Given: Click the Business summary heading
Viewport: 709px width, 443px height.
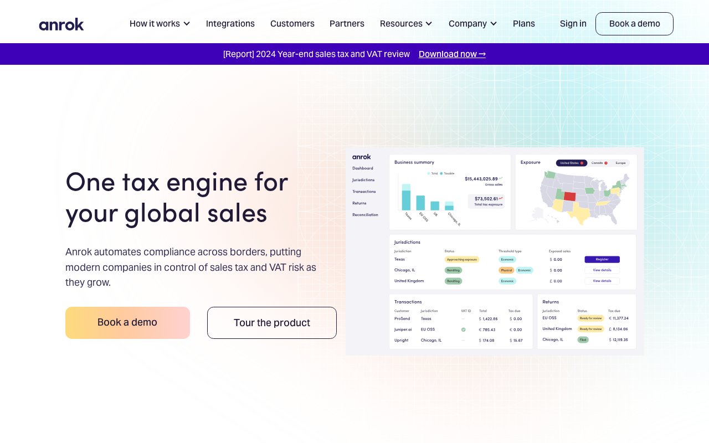Looking at the screenshot, I should [414, 162].
